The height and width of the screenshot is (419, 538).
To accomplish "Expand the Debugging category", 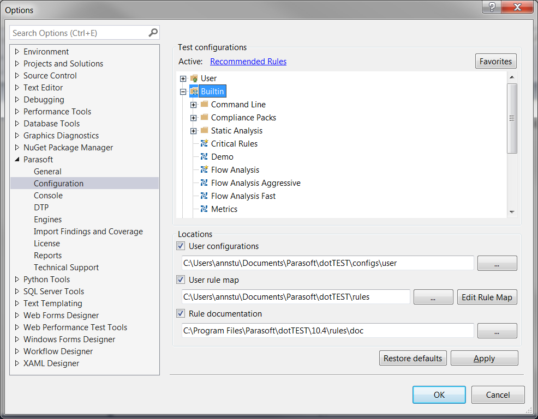I will click(x=17, y=99).
